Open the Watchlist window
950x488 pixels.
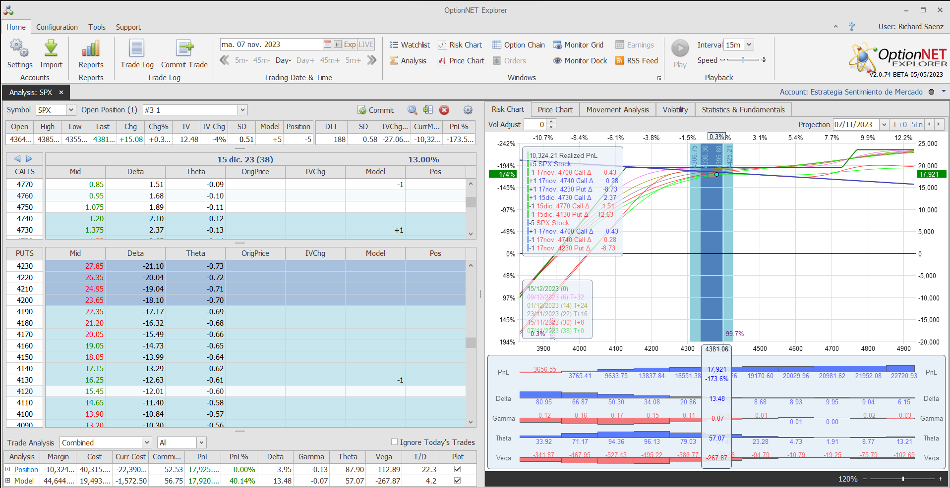(410, 45)
